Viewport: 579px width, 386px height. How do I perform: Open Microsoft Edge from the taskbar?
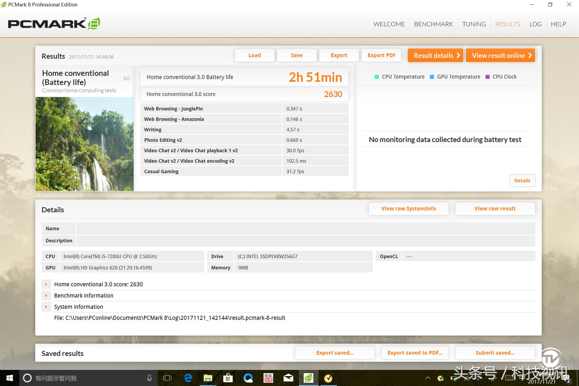point(188,378)
